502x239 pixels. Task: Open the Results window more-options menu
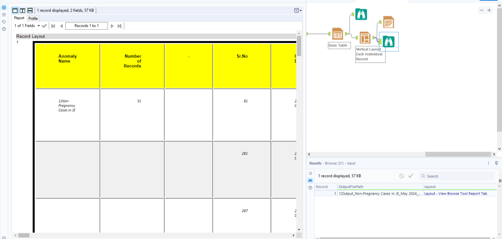[488, 163]
